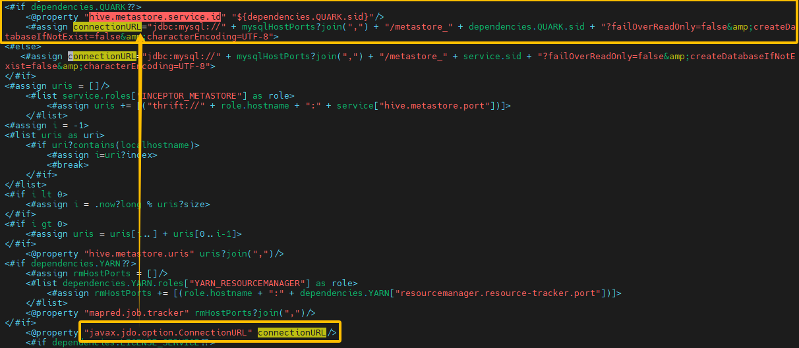The height and width of the screenshot is (348, 799).
Task: Click the highlighted "hive.metastore.service.id" string
Action: [x=154, y=16]
